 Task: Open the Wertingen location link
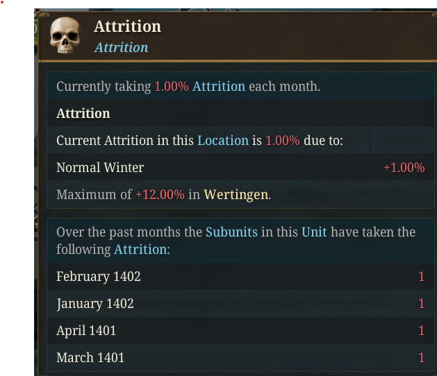point(236,194)
